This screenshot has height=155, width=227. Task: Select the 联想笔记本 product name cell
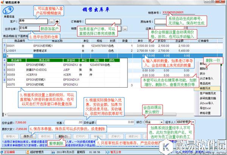[x=57, y=51]
